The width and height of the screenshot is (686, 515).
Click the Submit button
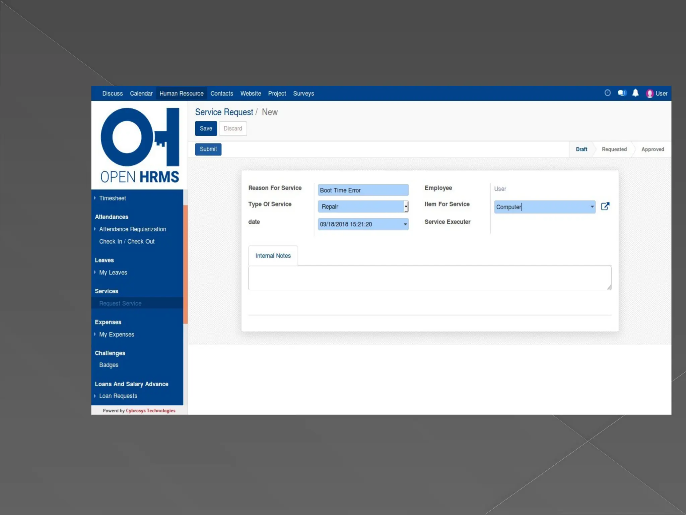coord(208,149)
